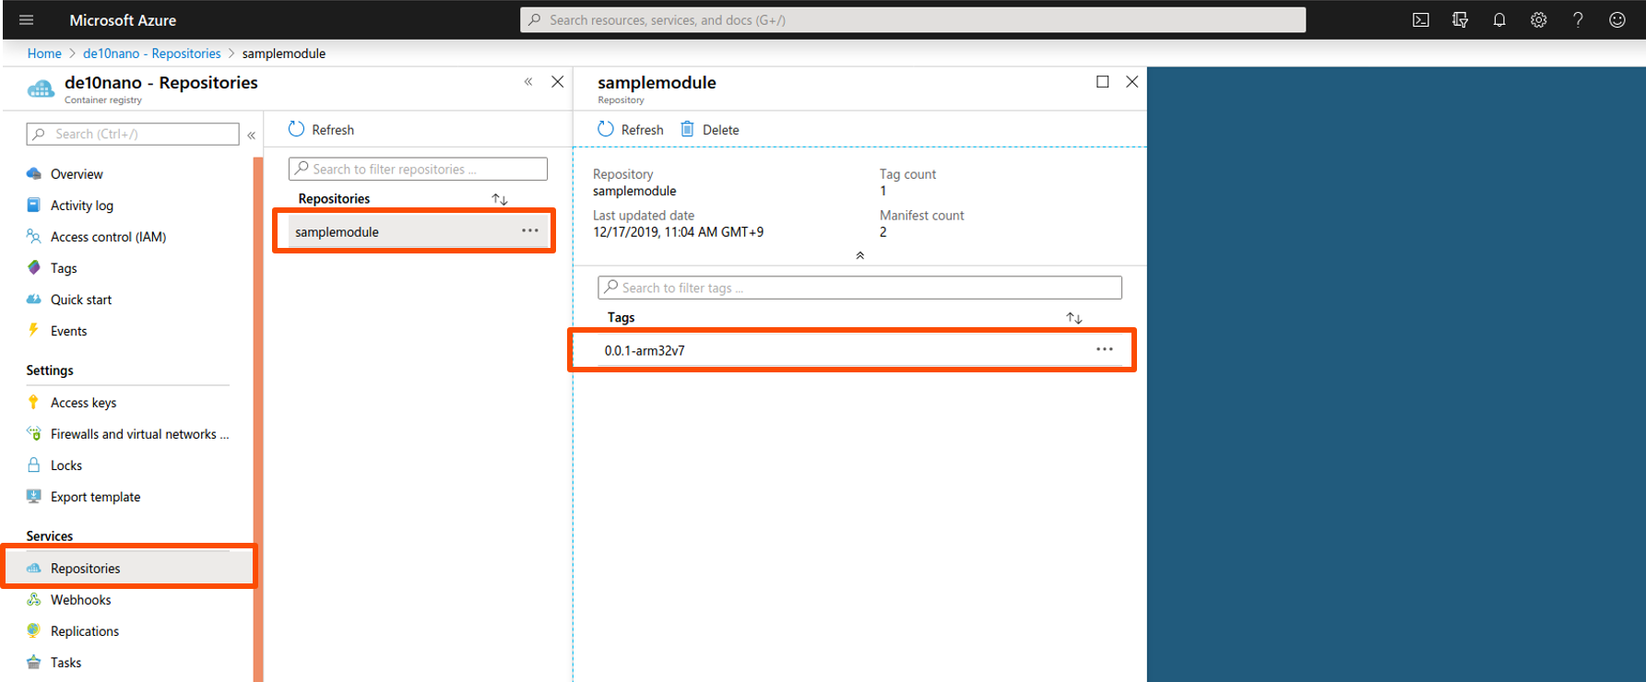Open Export template menu item

click(x=95, y=496)
